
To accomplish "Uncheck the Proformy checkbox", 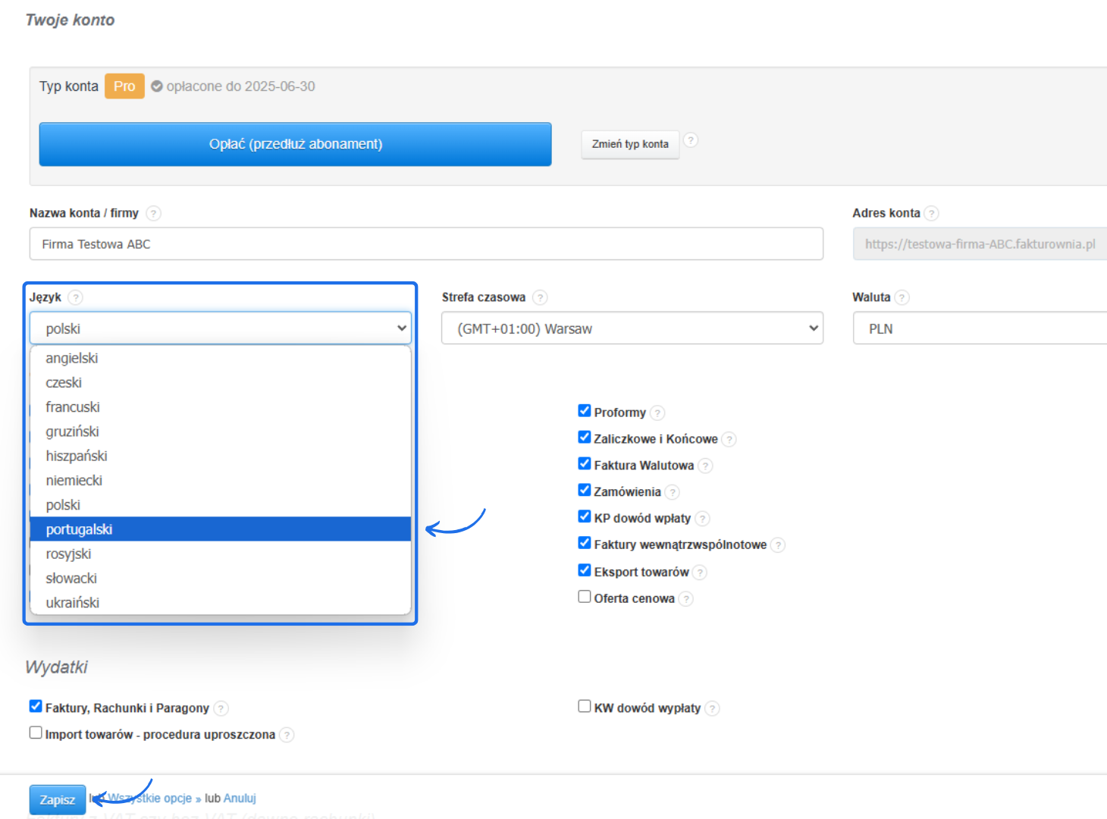I will point(585,411).
